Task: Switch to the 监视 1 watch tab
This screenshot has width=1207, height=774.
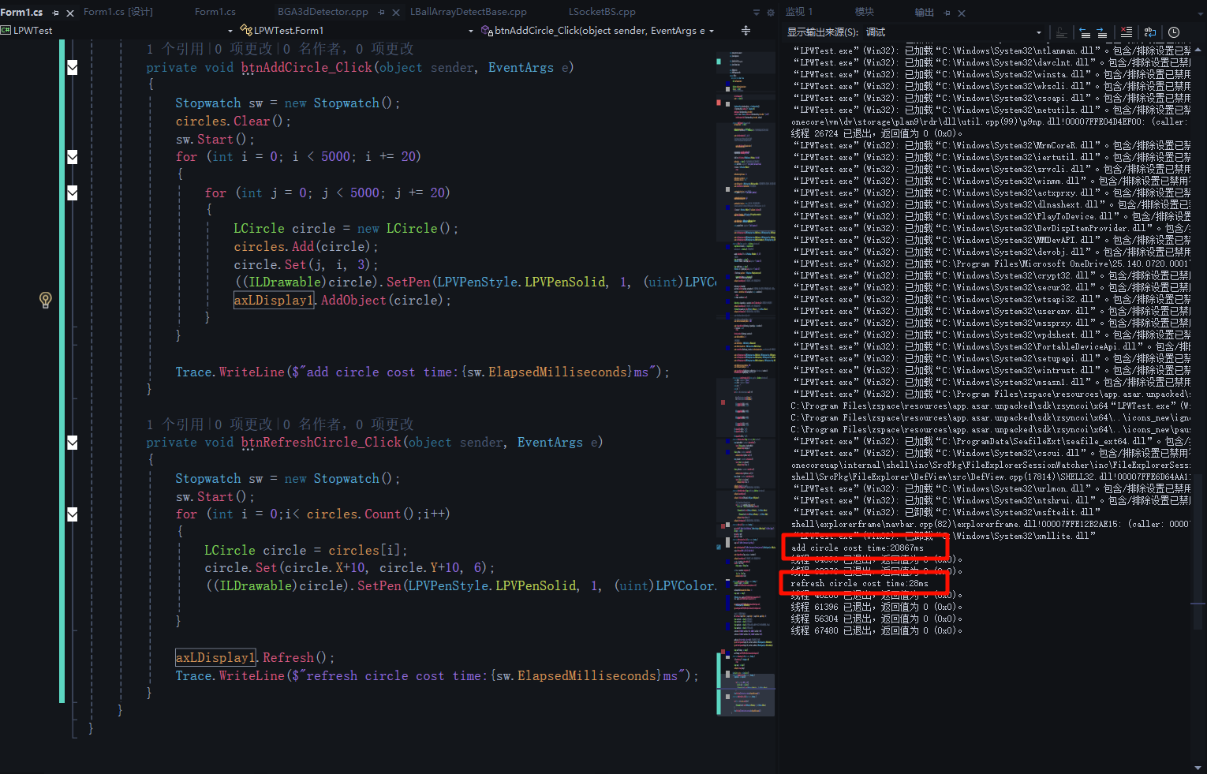Action: pyautogui.click(x=799, y=12)
